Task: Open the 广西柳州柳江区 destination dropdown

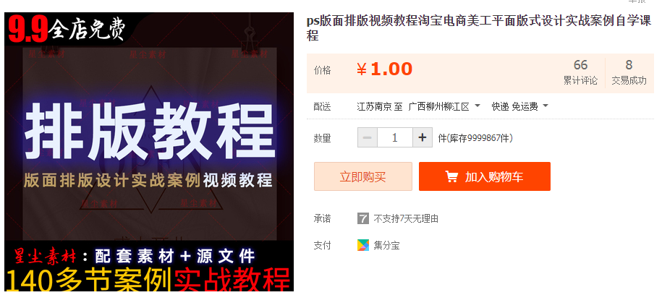Action: click(444, 106)
